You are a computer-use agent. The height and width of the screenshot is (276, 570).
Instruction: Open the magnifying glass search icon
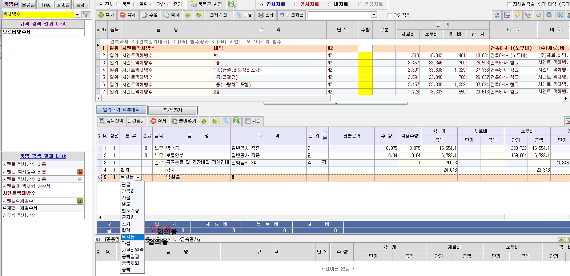(x=538, y=15)
